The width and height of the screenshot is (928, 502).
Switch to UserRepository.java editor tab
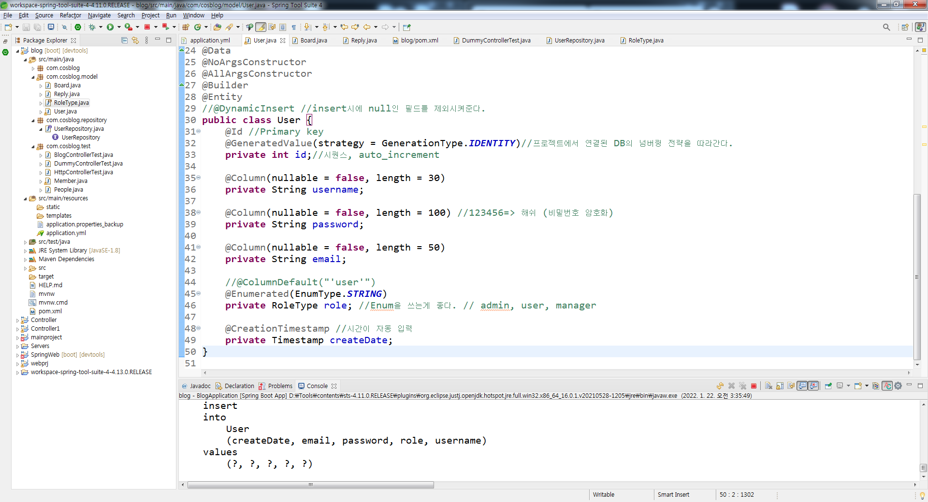pyautogui.click(x=579, y=40)
